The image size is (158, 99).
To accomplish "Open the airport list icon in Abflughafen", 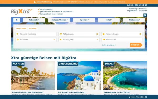I will point(97,34).
